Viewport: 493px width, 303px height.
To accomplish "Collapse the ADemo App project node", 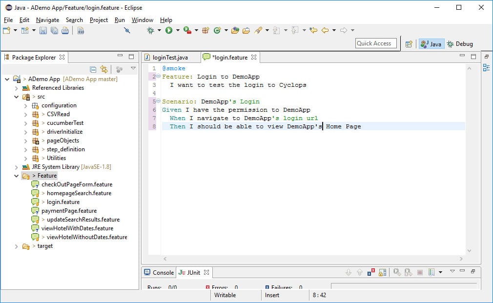I will 7,79.
